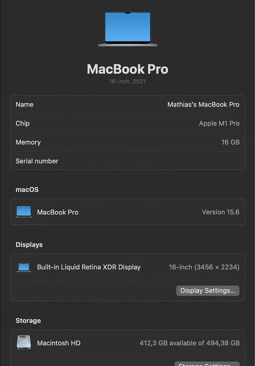Click the 16-inch, 2021 subtitle
Image resolution: width=255 pixels, height=366 pixels.
point(127,81)
